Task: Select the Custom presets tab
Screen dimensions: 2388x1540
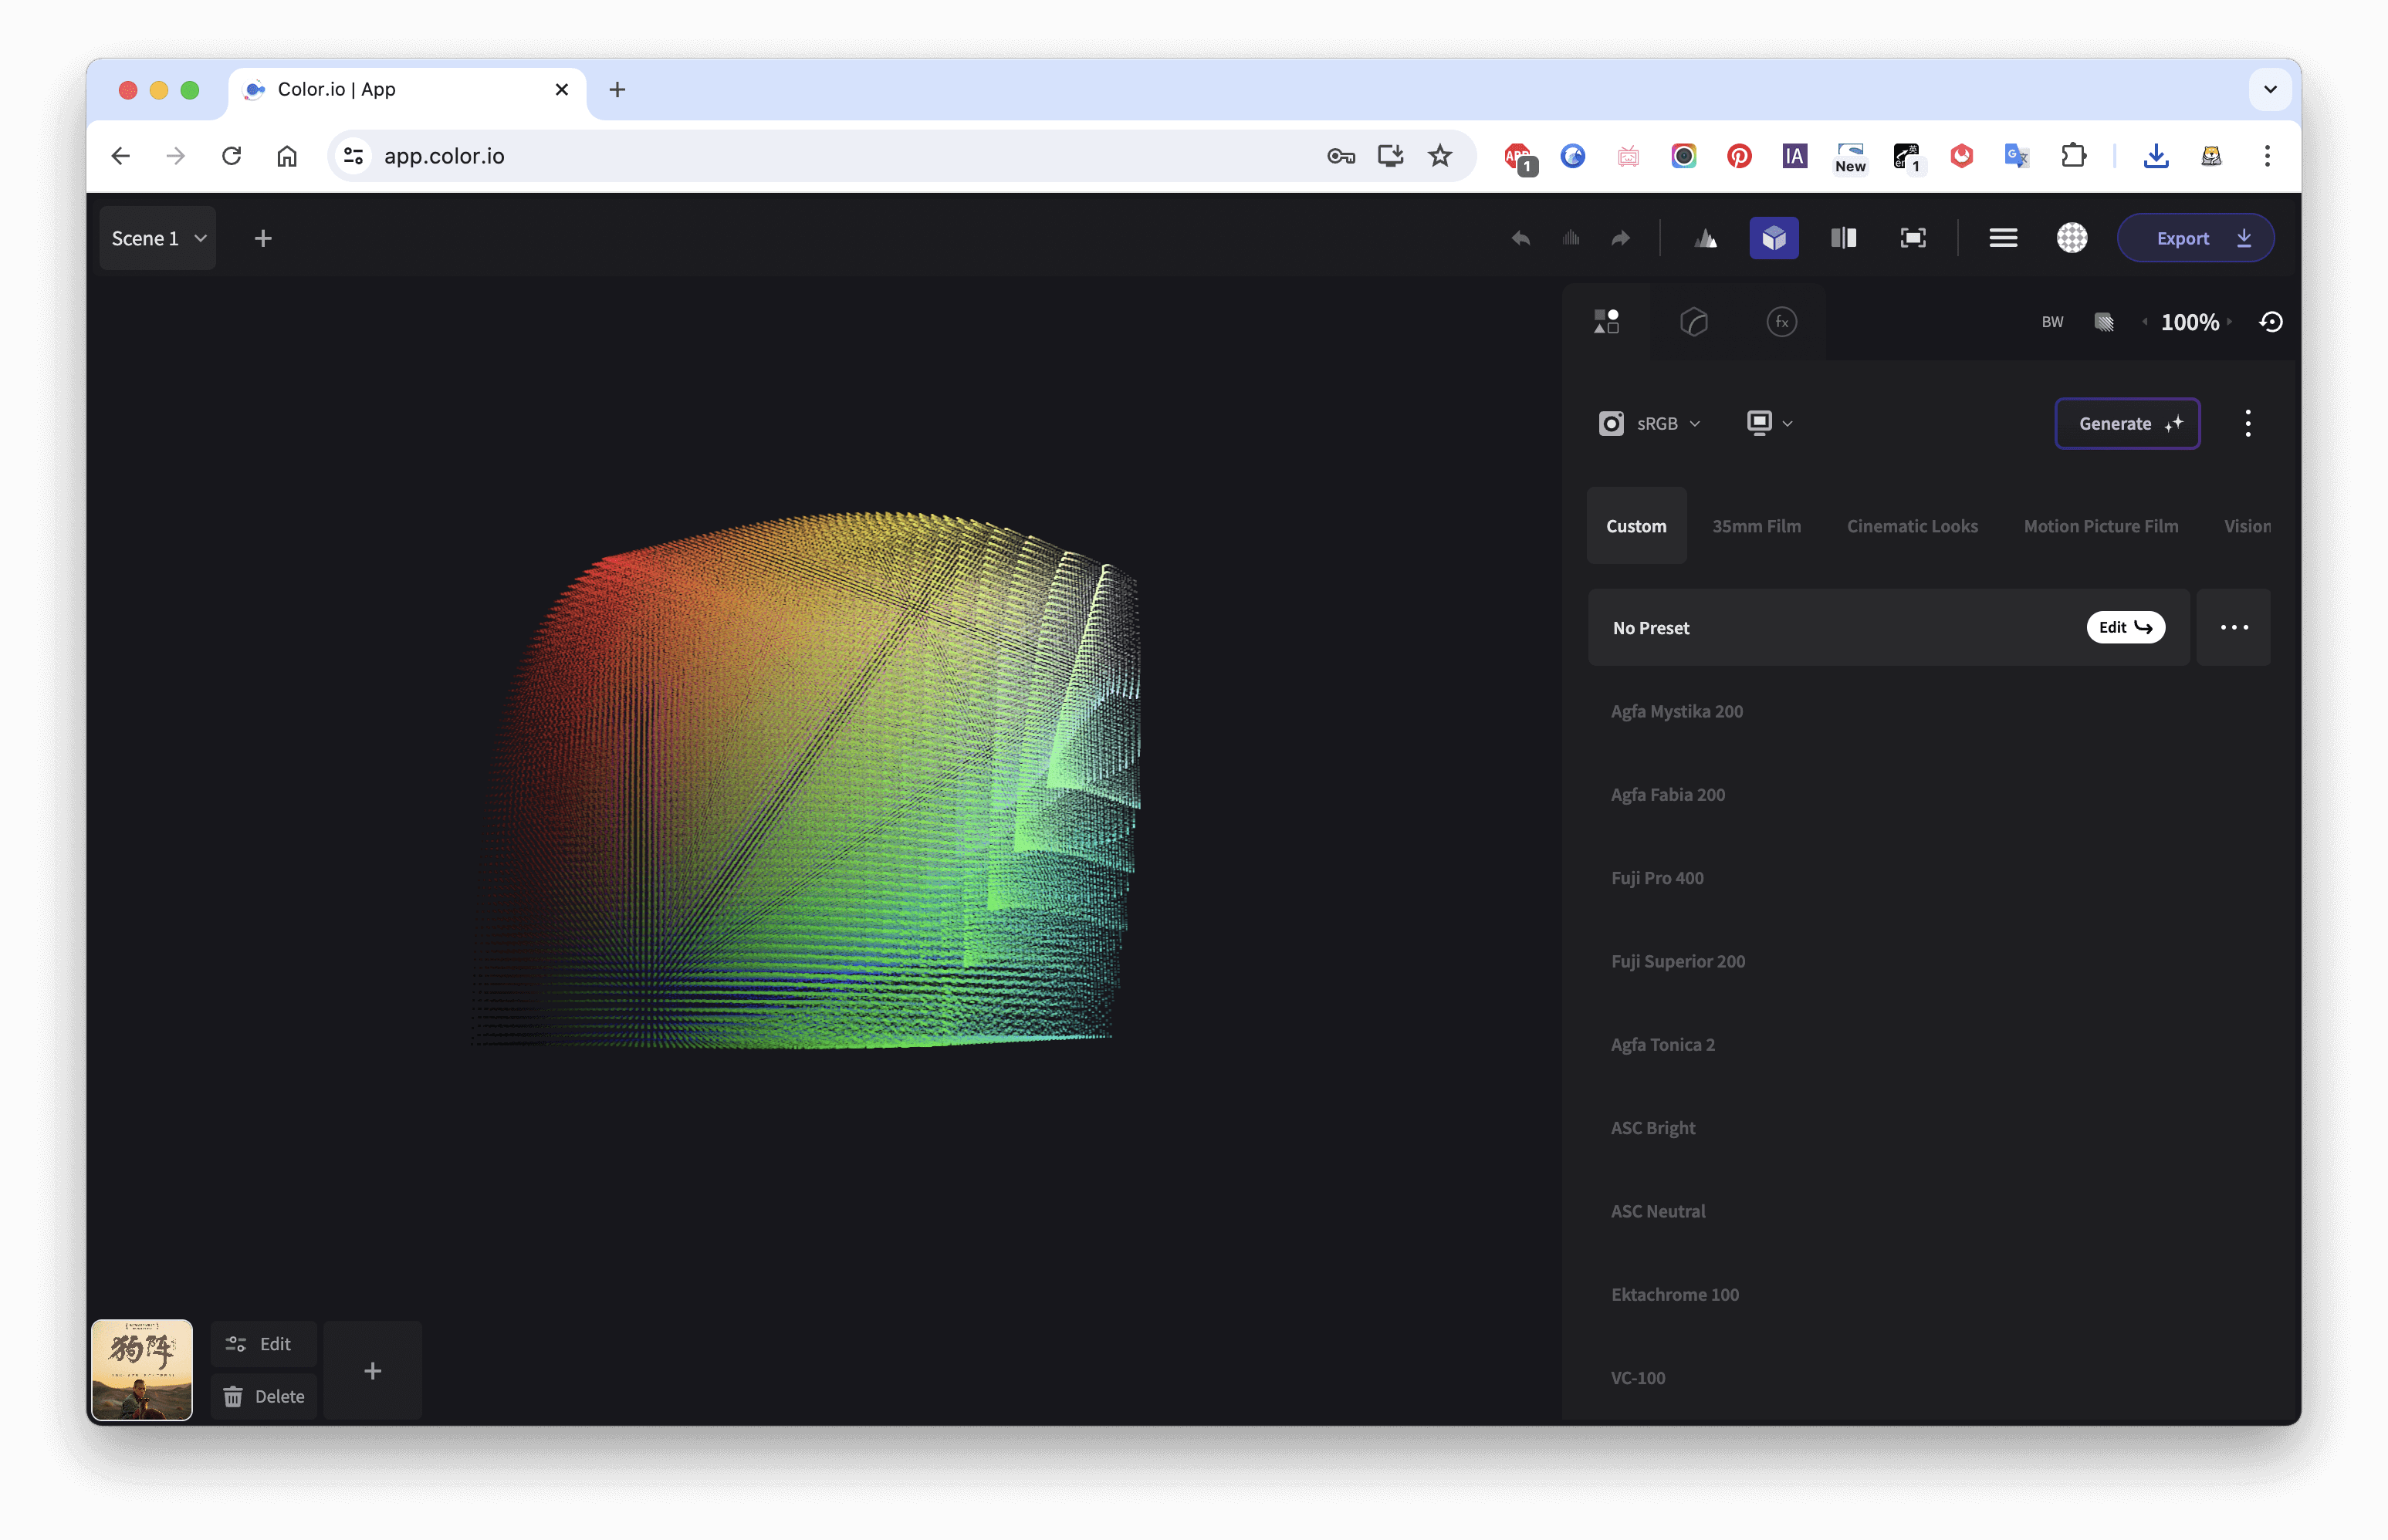Action: tap(1635, 526)
